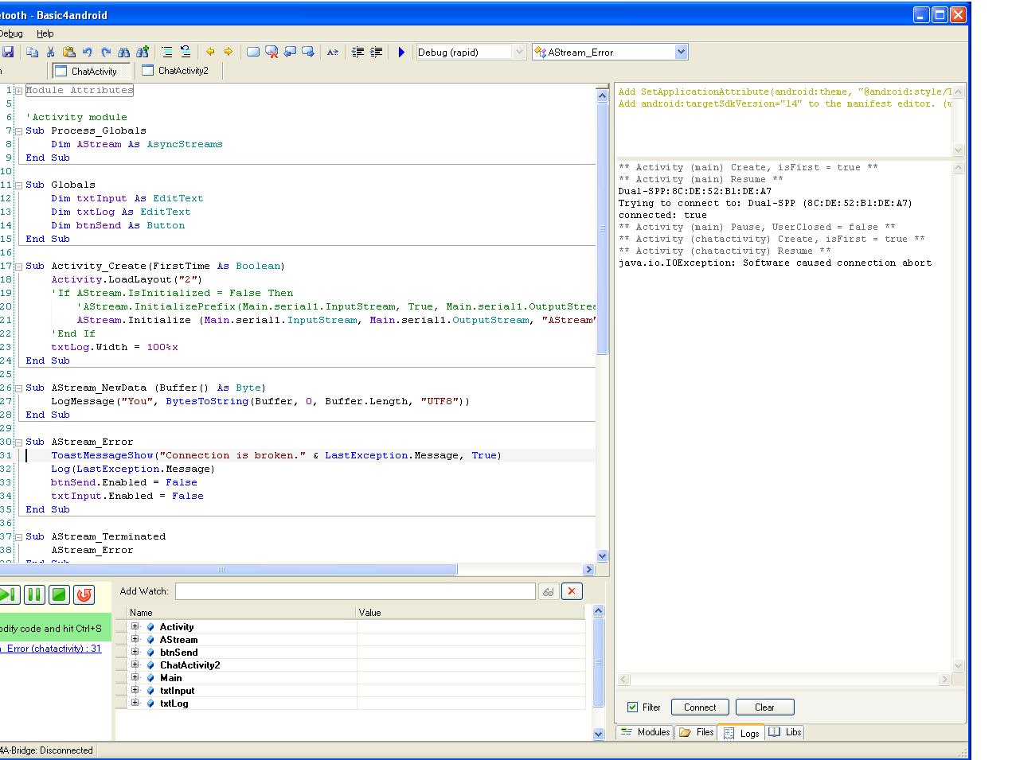Viewport: 1012px width, 760px height.
Task: Open the Modules tab in right pane
Action: (x=645, y=732)
